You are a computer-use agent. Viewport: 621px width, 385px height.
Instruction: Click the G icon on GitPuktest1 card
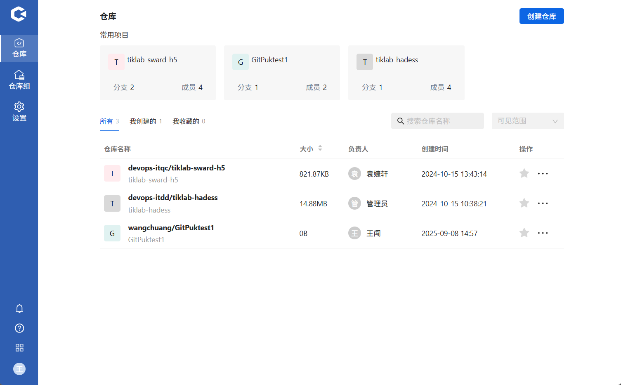pos(241,62)
